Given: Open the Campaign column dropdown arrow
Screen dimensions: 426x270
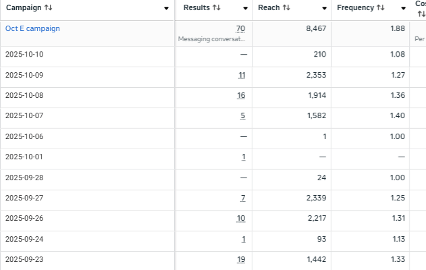Looking at the screenshot, I should point(167,9).
